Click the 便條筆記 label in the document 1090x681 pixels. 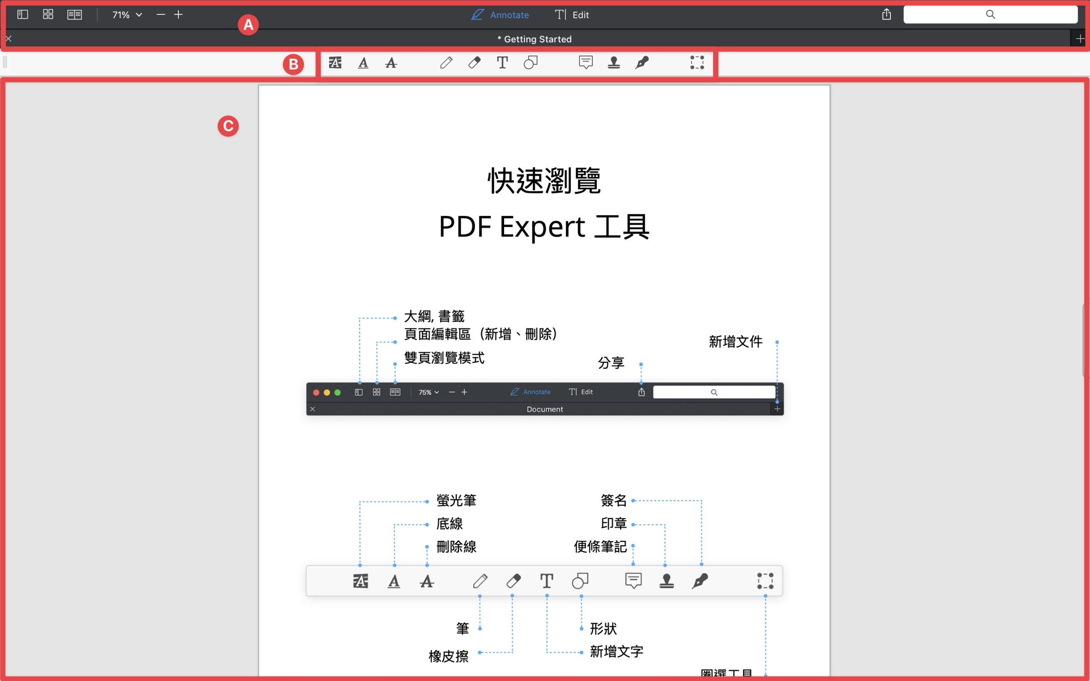[600, 547]
